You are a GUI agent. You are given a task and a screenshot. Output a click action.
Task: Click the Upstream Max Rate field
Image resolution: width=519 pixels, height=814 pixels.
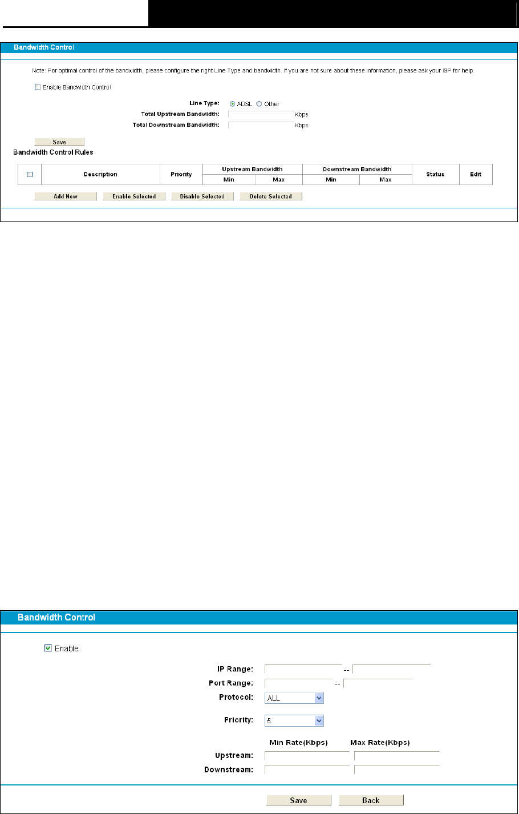396,756
